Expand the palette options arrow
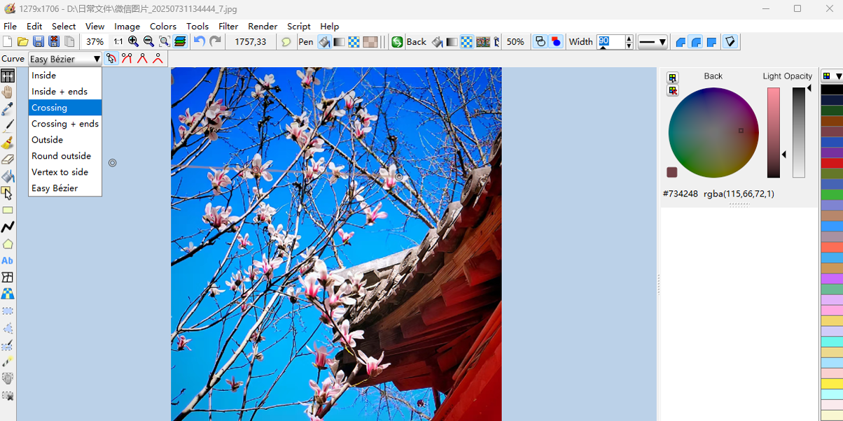The width and height of the screenshot is (843, 421). pos(838,76)
